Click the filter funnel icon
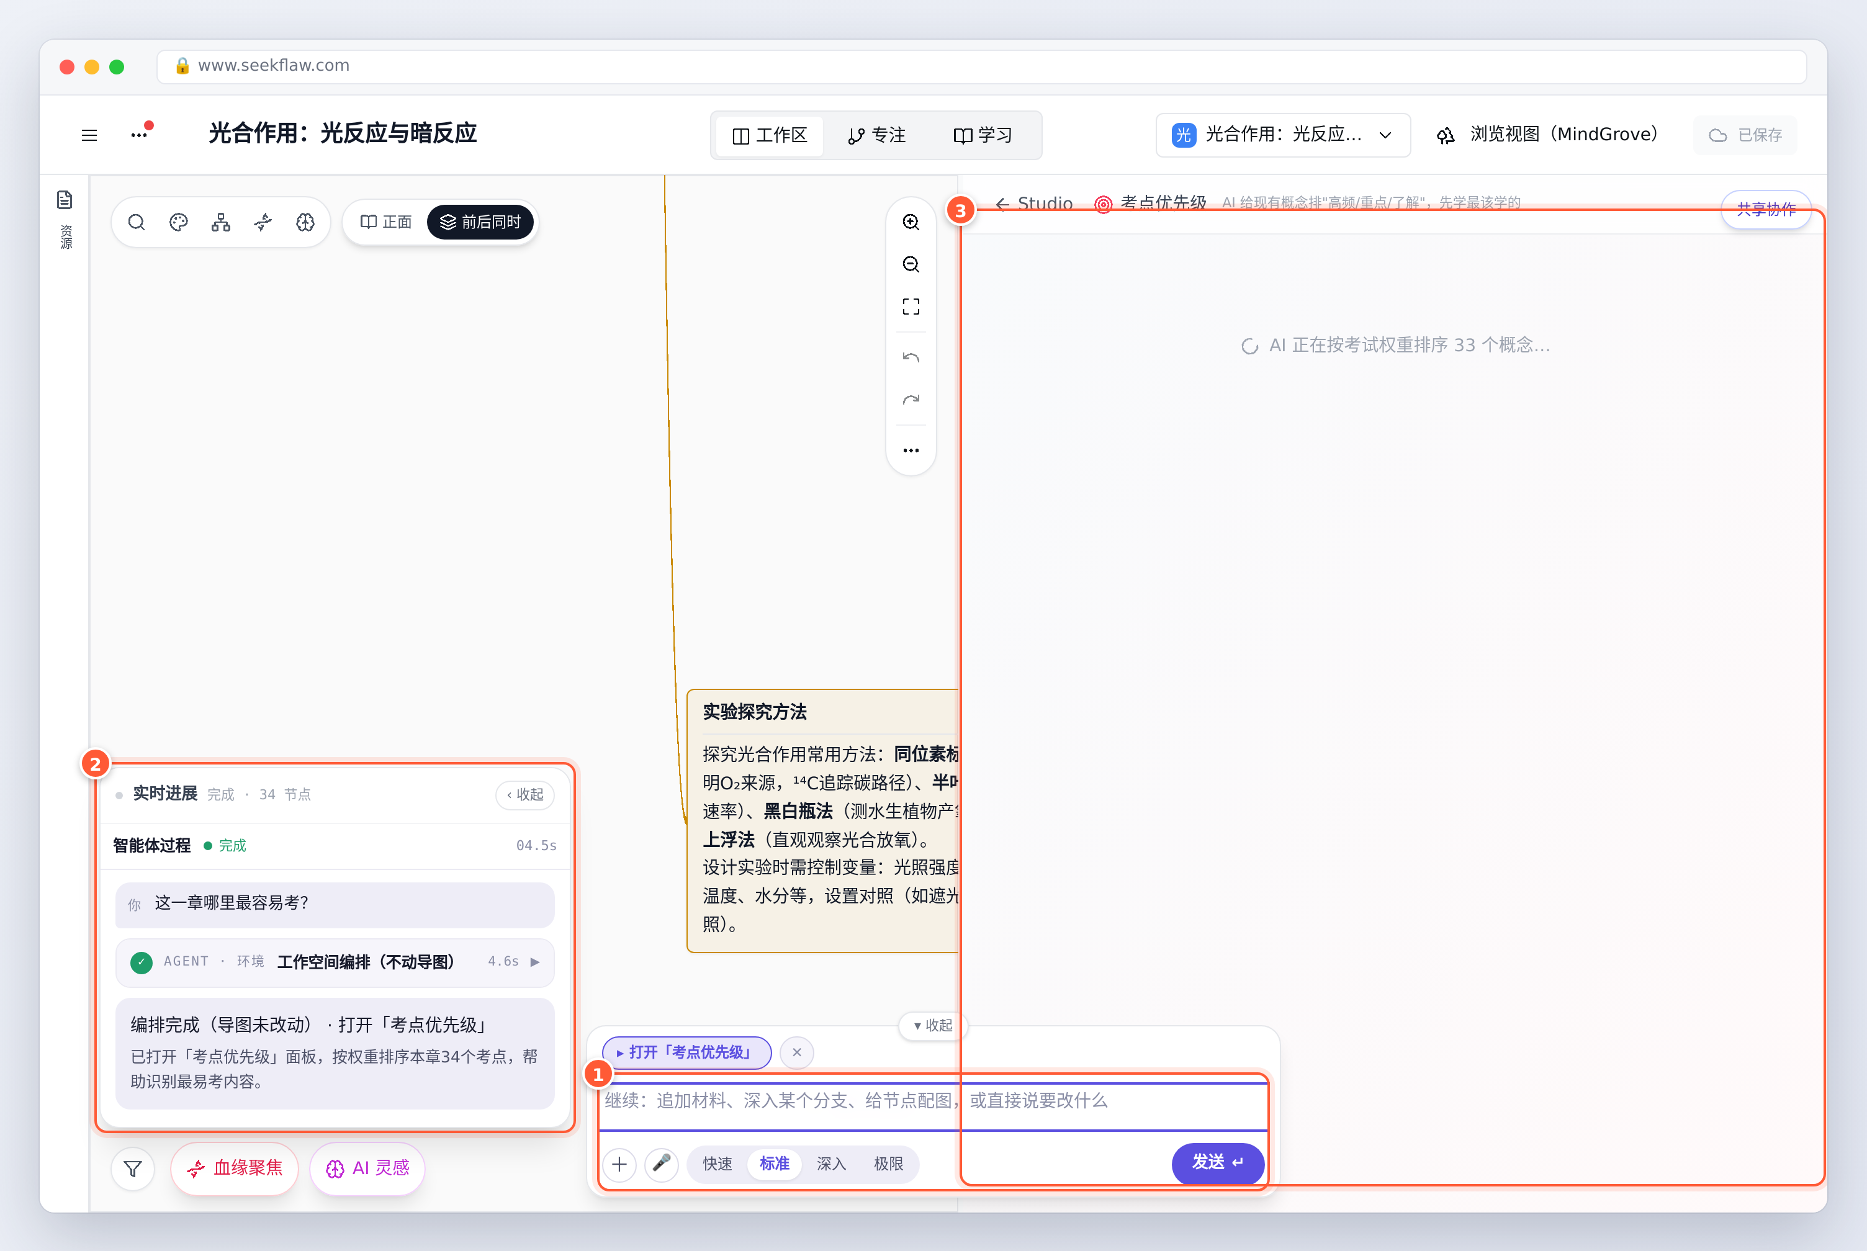The image size is (1867, 1251). 133,1169
